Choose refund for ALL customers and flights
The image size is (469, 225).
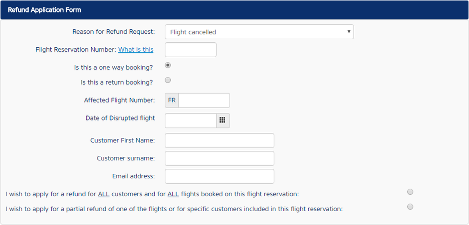(410, 192)
